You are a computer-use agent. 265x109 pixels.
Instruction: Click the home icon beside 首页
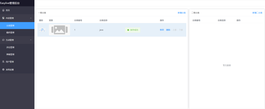3,10
